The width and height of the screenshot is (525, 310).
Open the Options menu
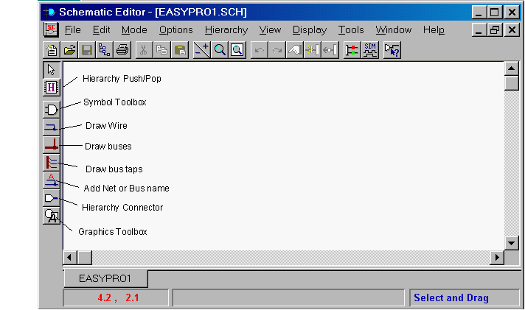point(175,30)
